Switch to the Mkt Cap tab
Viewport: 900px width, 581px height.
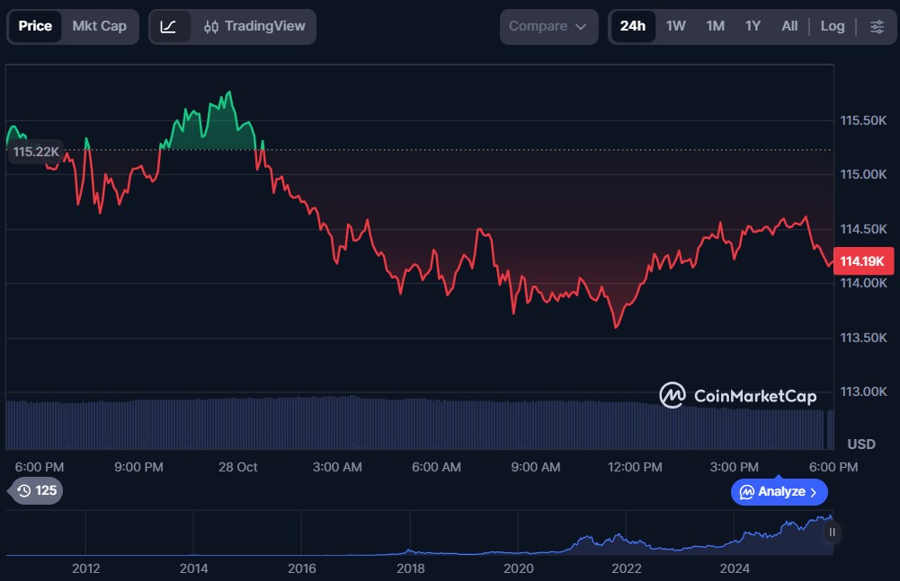click(x=99, y=27)
